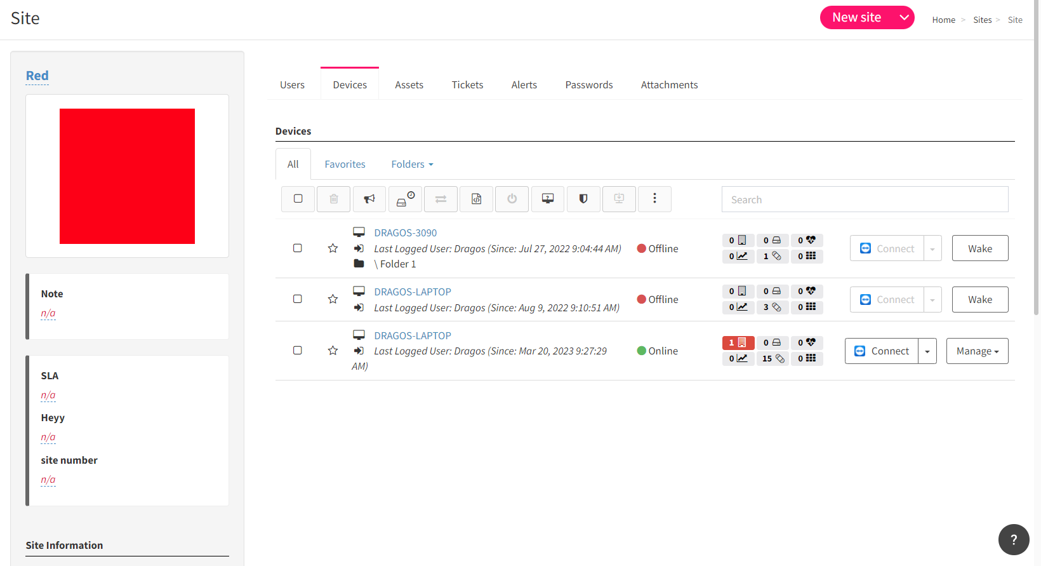Click the 15 patches badge on online DRAGOS-LAPTOP

click(x=772, y=359)
